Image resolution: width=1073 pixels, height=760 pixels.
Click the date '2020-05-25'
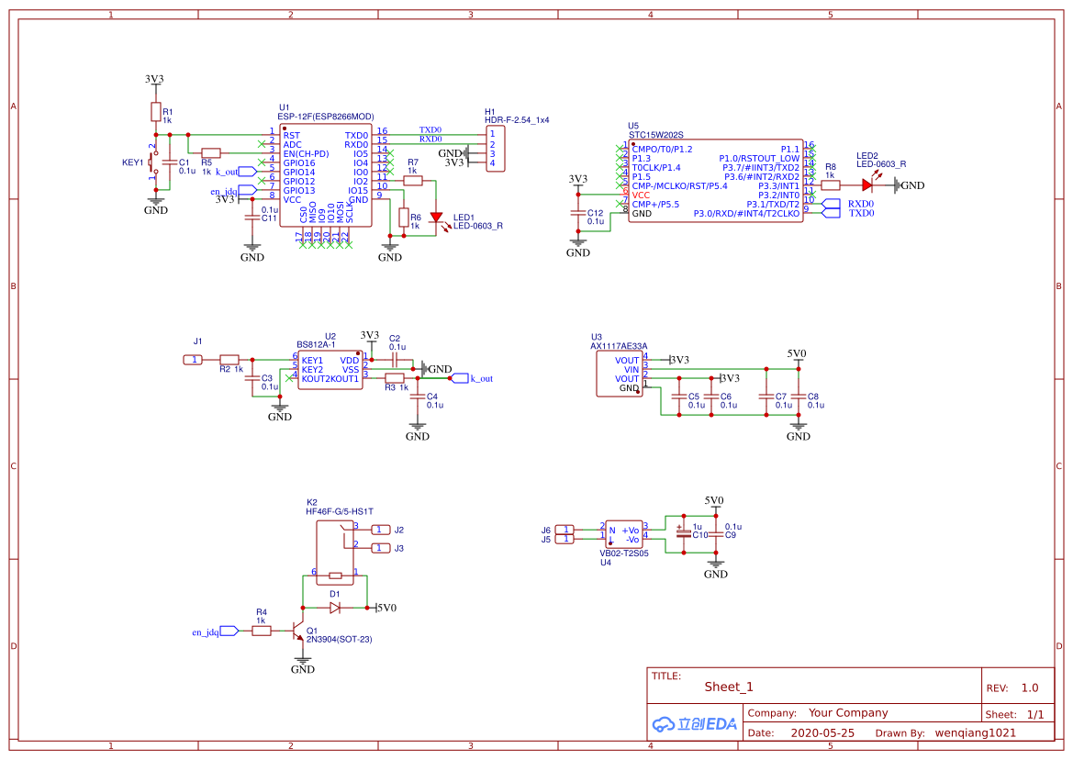coord(822,732)
